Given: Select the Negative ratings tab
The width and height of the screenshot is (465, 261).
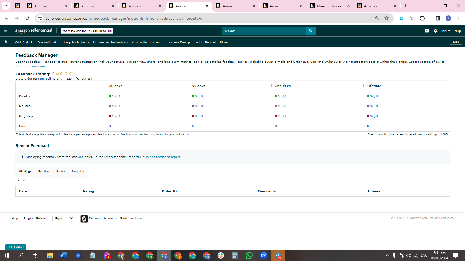Looking at the screenshot, I should (x=78, y=172).
